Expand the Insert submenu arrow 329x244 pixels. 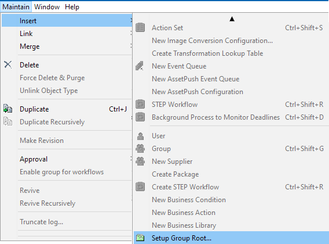pos(131,20)
